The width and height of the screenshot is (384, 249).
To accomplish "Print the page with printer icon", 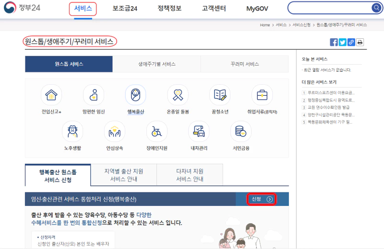I will click(x=360, y=42).
